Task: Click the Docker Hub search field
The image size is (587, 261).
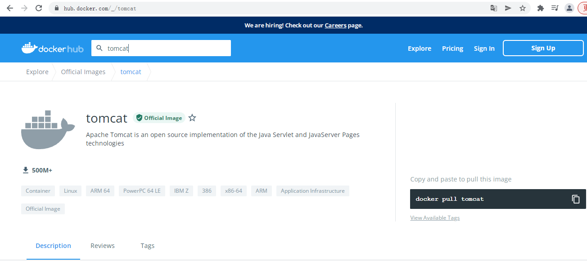Action: point(167,48)
